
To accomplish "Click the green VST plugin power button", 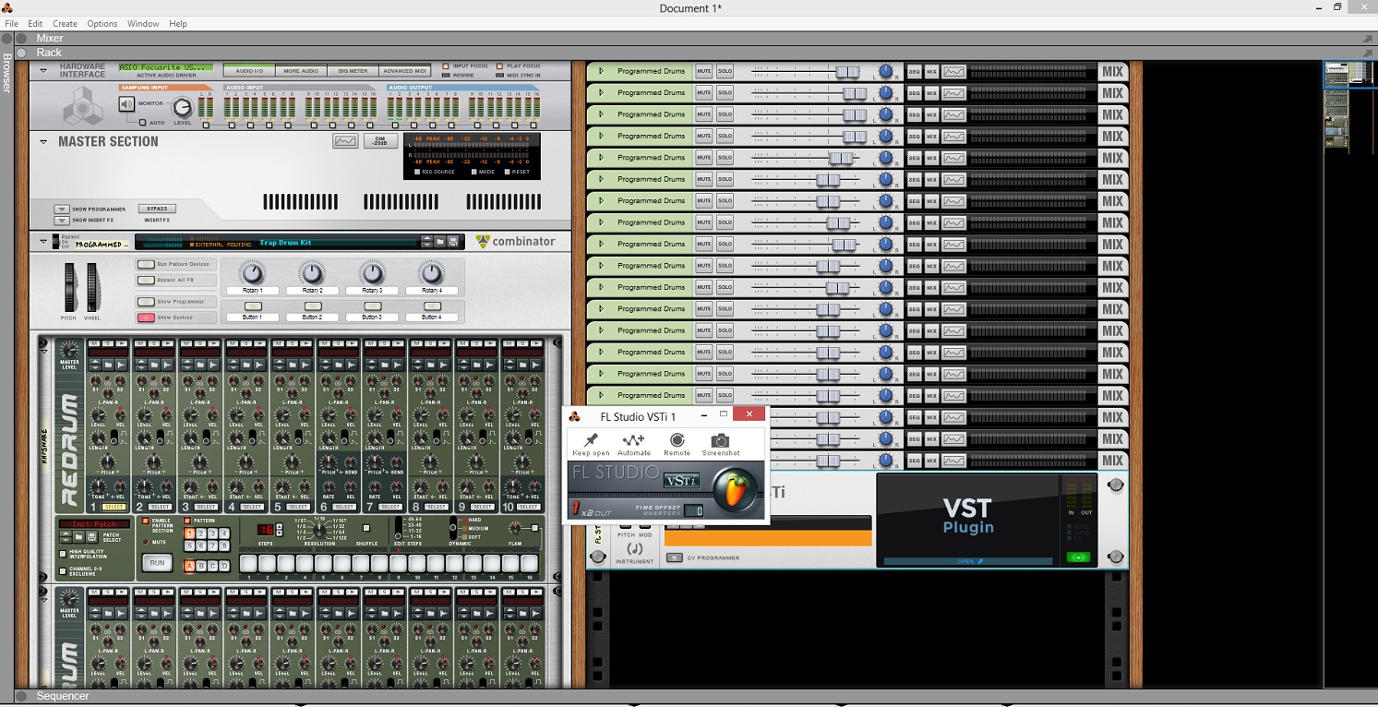I will tap(1077, 557).
